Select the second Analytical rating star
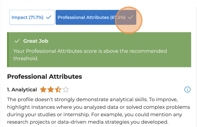 (x=50, y=90)
